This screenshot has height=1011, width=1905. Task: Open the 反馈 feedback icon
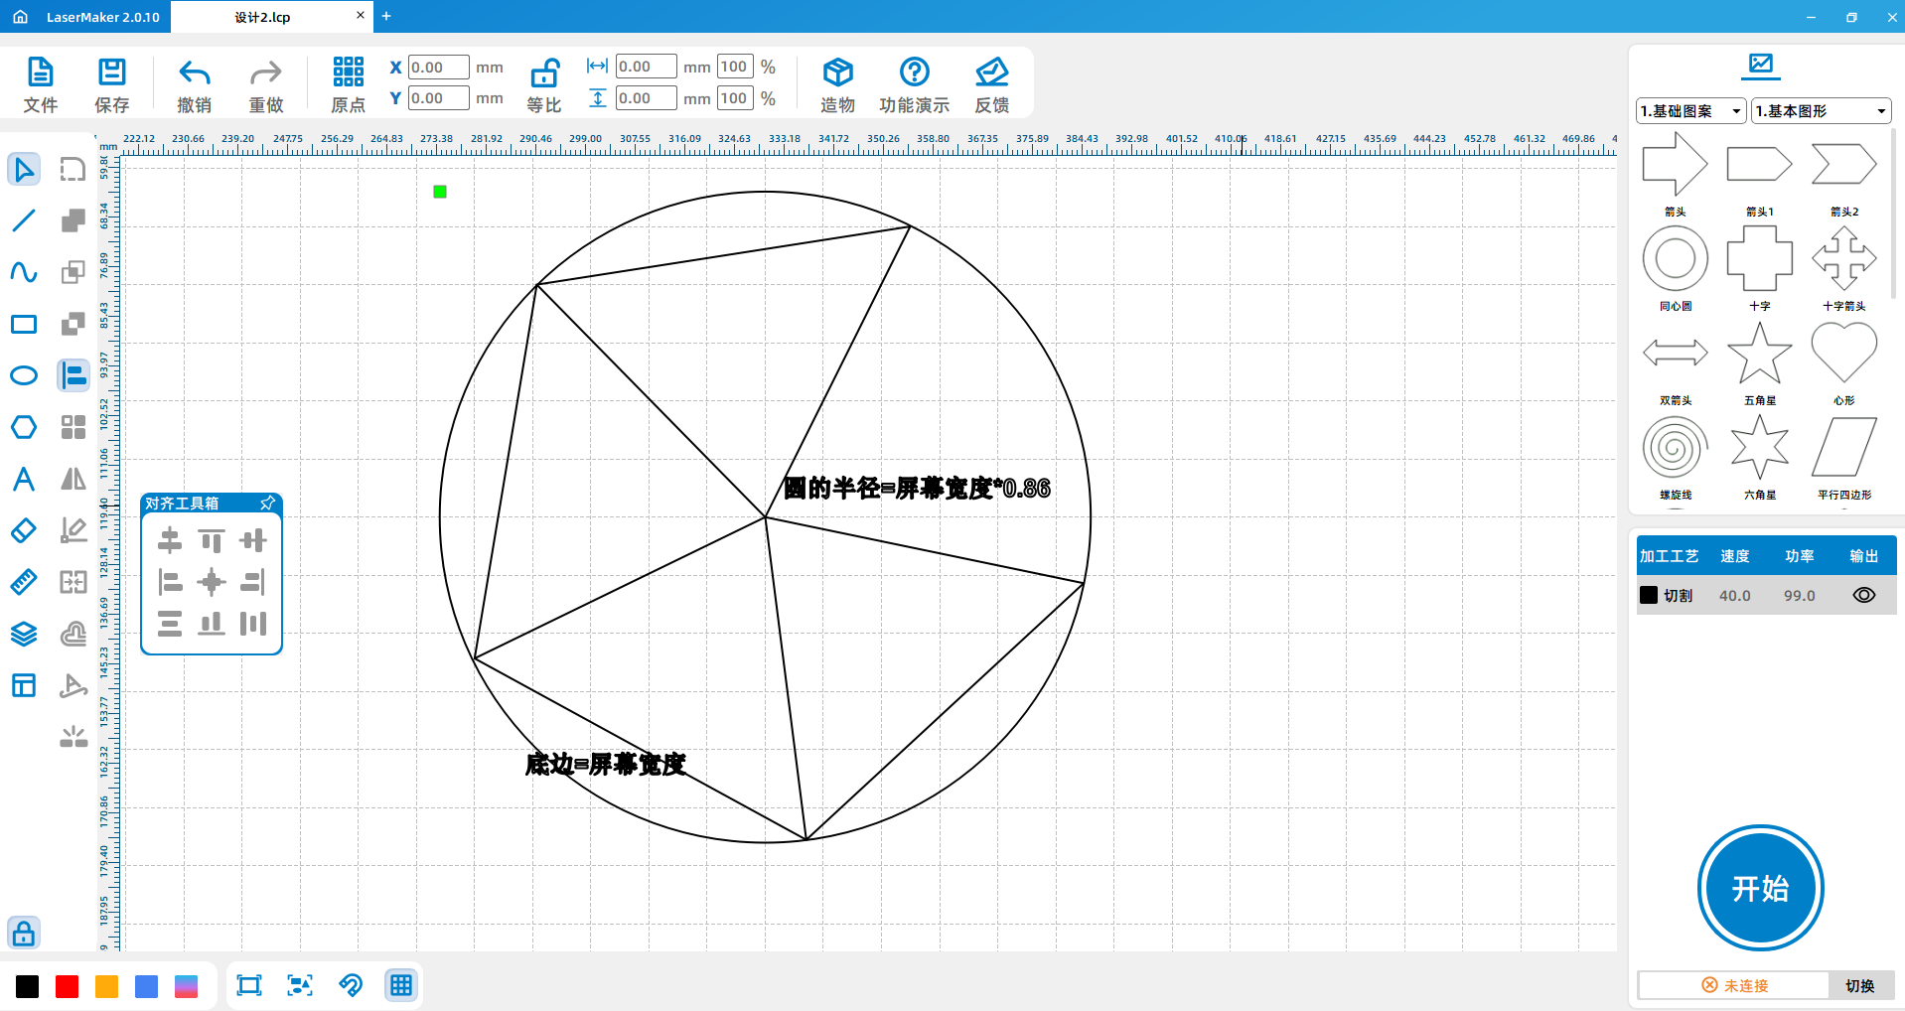[991, 84]
